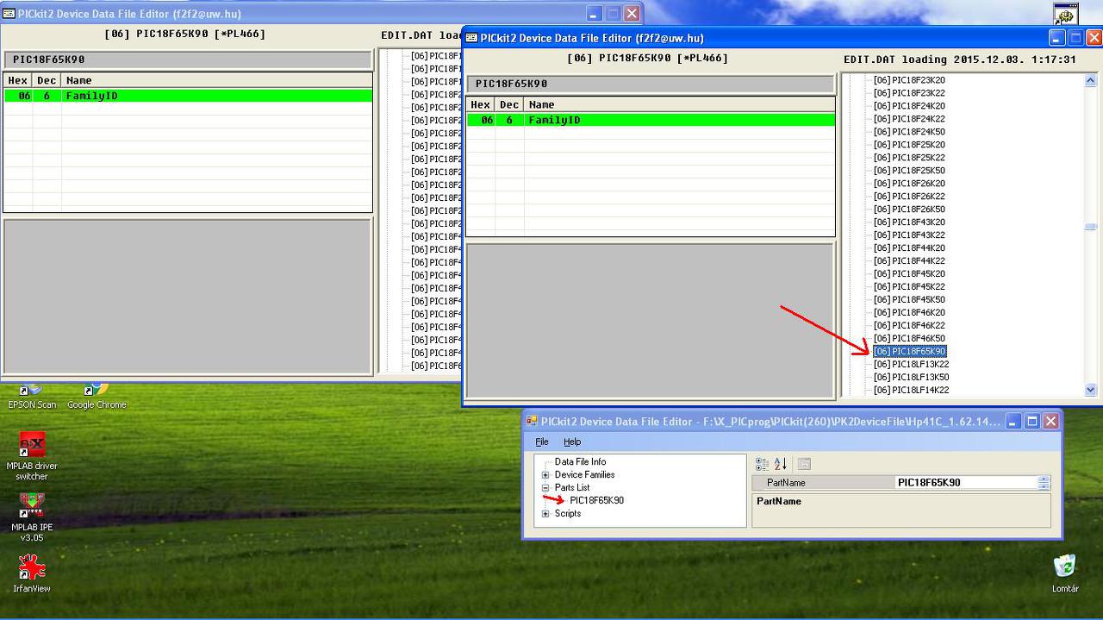Open the Lomtár recycle bin icon
1103x620 pixels.
pyautogui.click(x=1065, y=573)
